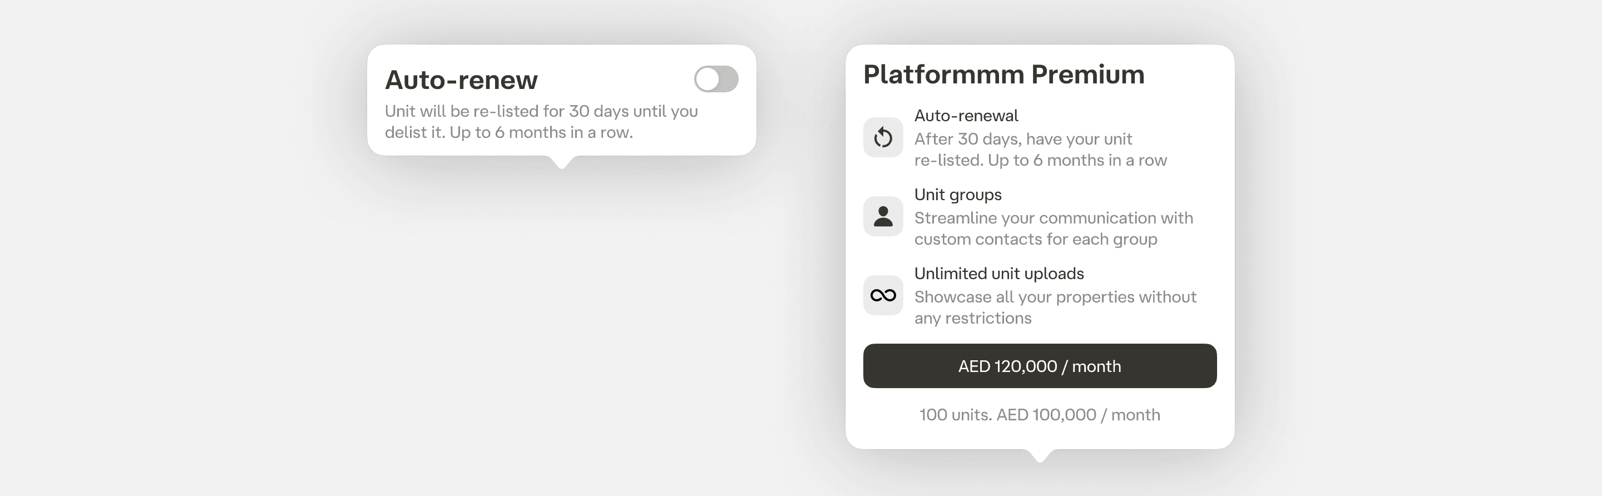
Task: Click the pointer arrow under Auto-renew popover
Action: point(562,162)
